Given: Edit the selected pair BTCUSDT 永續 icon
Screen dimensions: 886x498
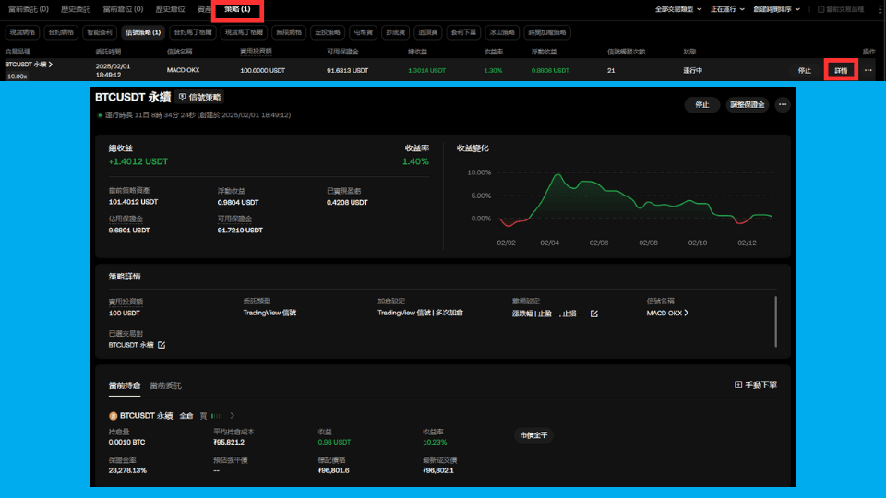Looking at the screenshot, I should (x=162, y=345).
